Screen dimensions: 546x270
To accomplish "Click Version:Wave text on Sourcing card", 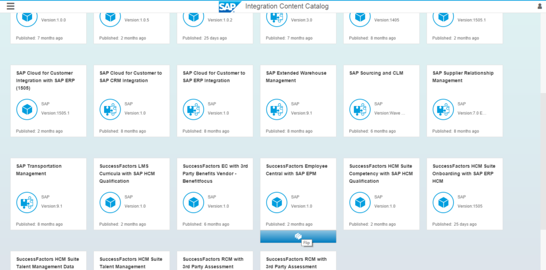I will click(390, 113).
